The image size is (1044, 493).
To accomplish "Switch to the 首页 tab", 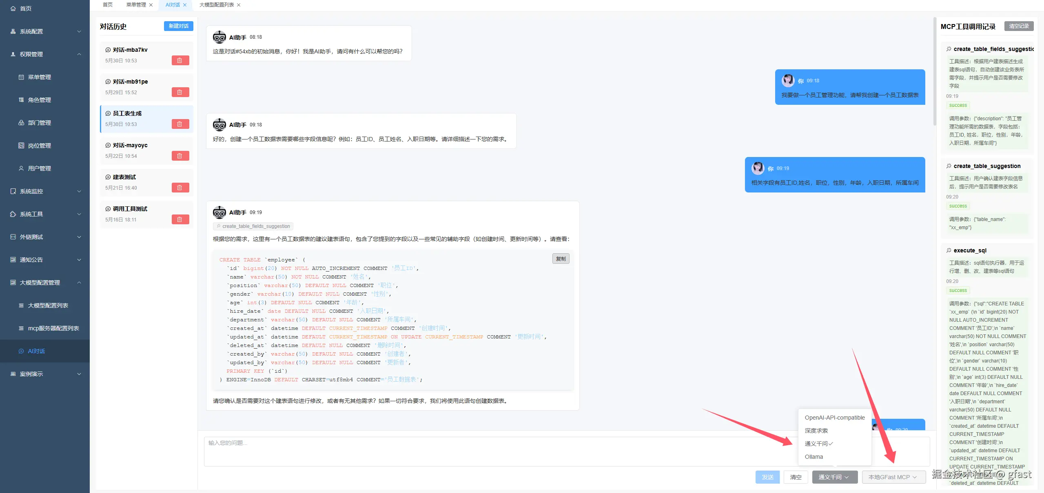I will [108, 5].
